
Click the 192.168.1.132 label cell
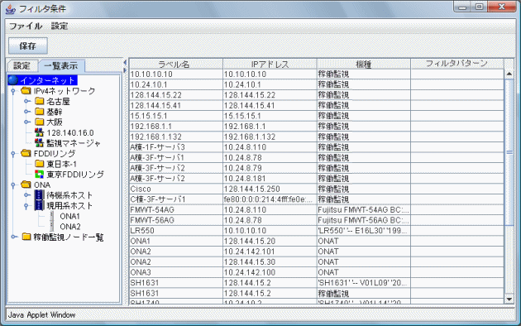[176, 137]
